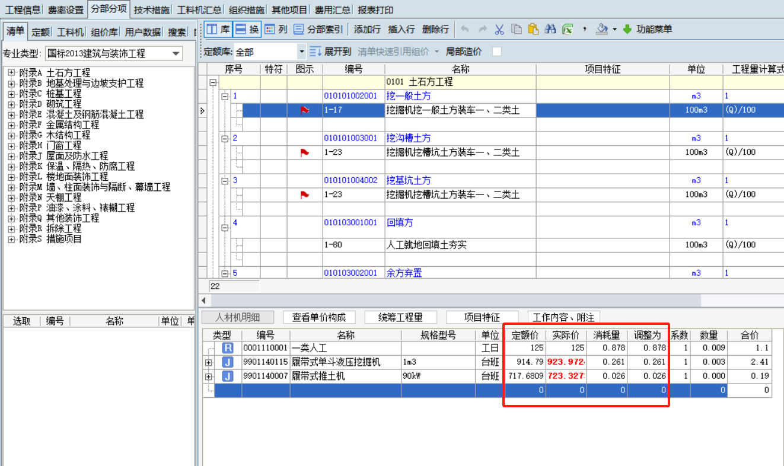784x466 pixels.
Task: Open the fill color dropdown arrow
Action: (615, 29)
